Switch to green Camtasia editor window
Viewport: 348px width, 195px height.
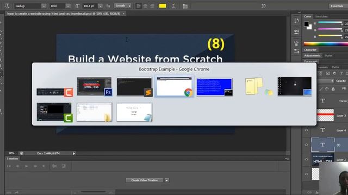[x=54, y=112]
